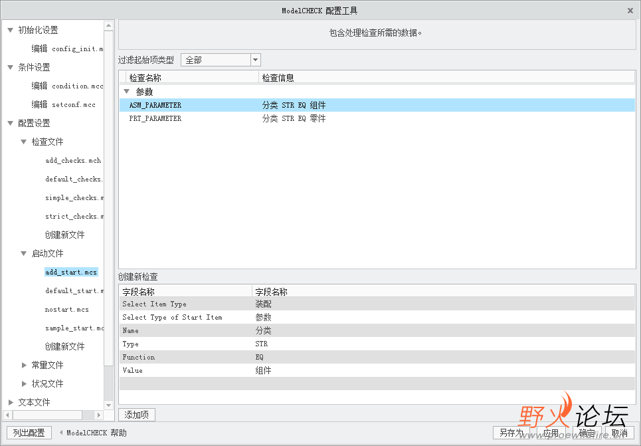Click the 添加项 button

137,415
